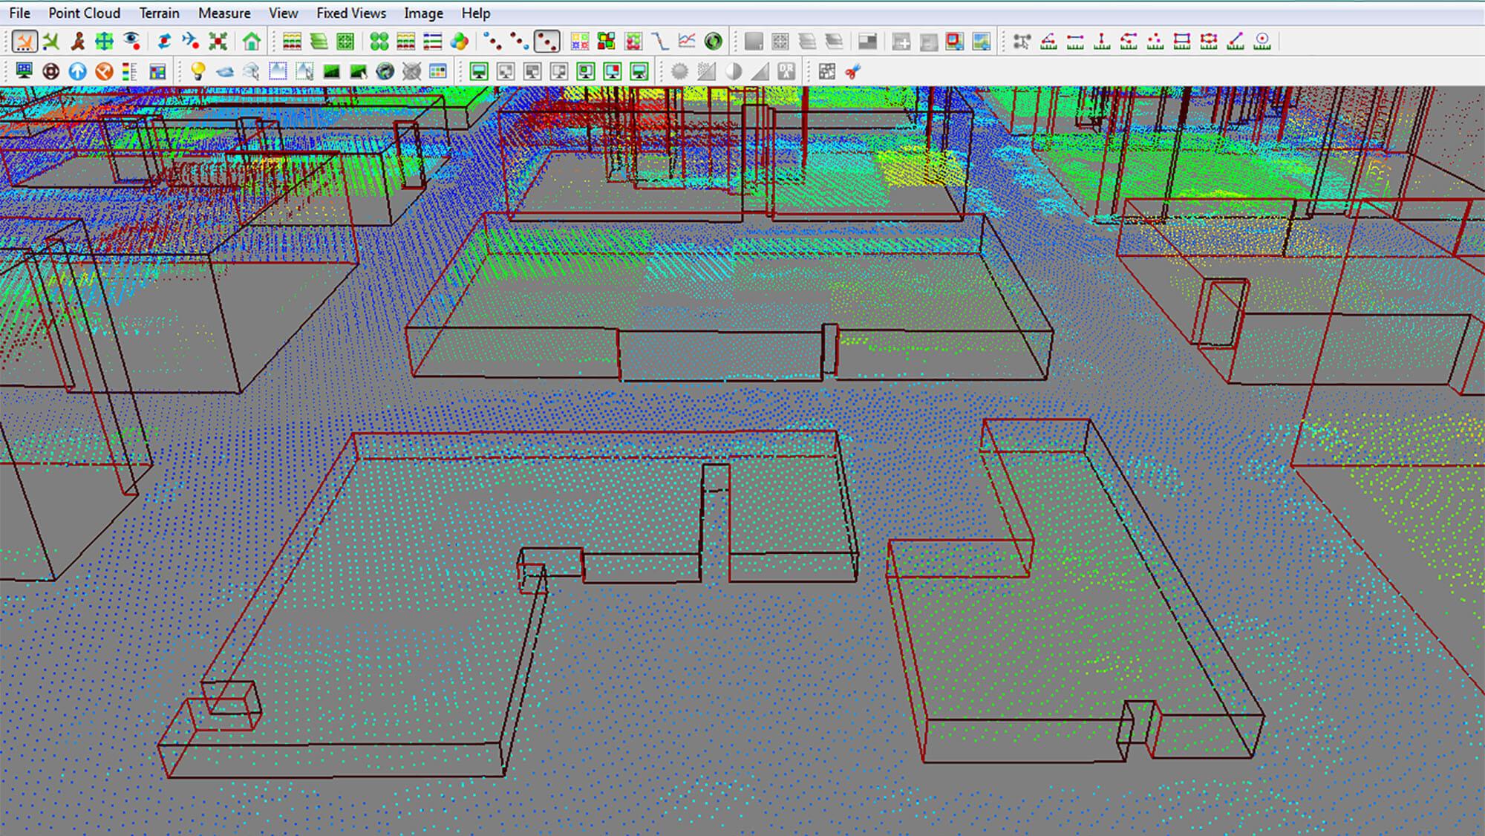Click the full-screen green monitor view button
The image size is (1485, 836).
coord(480,70)
